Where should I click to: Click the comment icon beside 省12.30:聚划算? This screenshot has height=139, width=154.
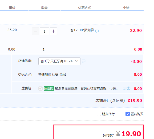pyautogui.click(x=97, y=31)
